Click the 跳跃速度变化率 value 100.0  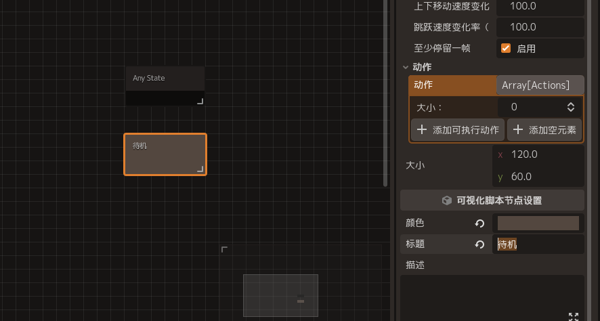click(540, 27)
